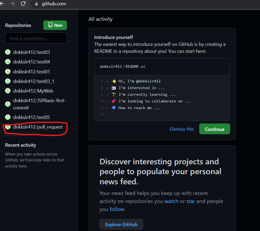Click the 'Repositories' sidebar heading

tap(18, 25)
